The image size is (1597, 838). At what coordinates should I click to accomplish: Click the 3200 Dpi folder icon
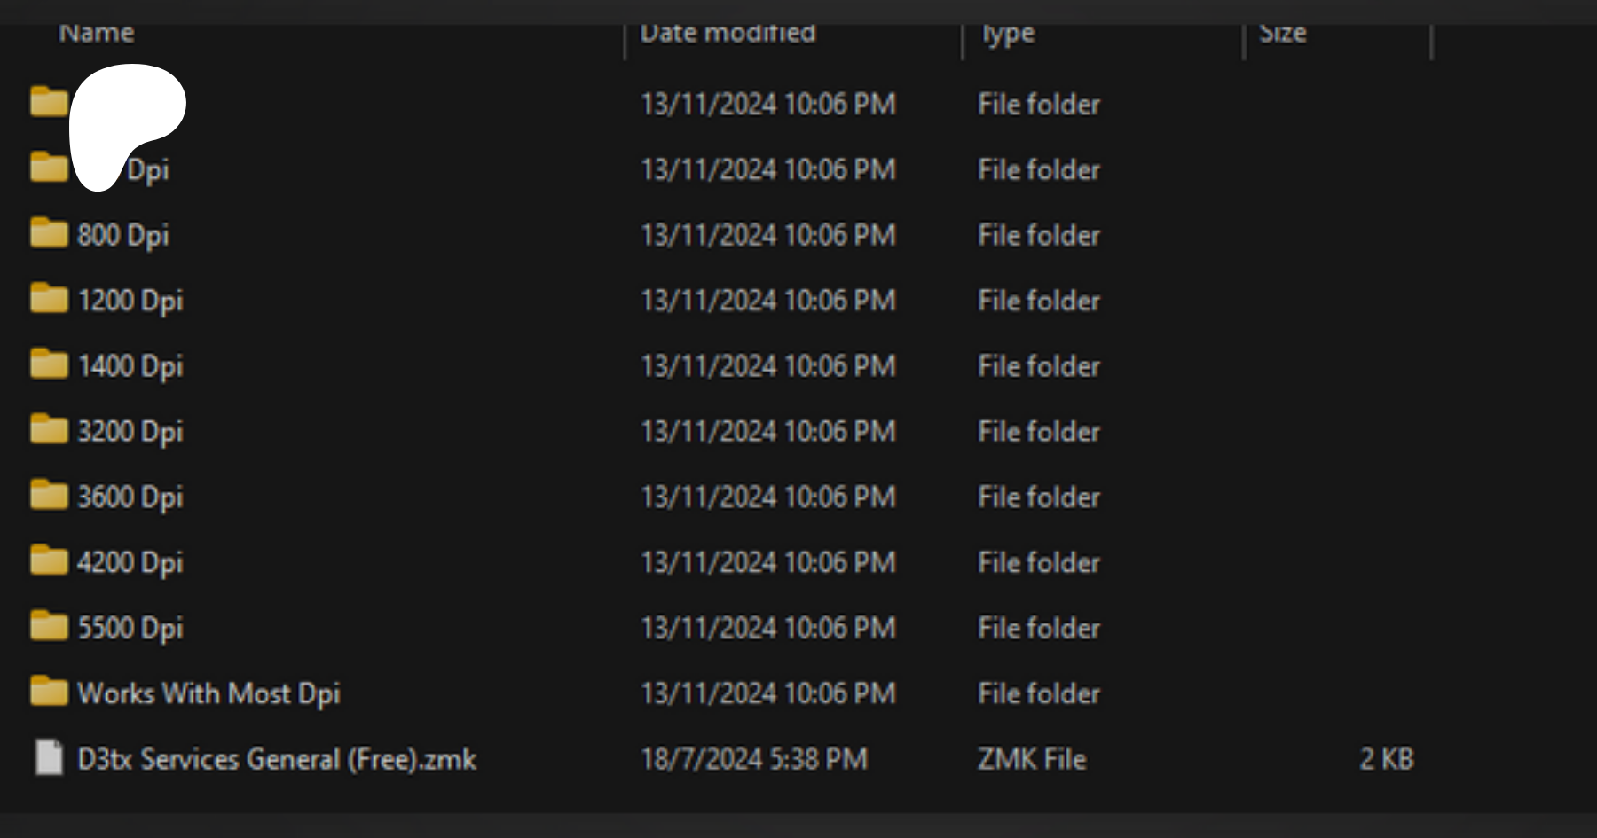[x=49, y=430]
